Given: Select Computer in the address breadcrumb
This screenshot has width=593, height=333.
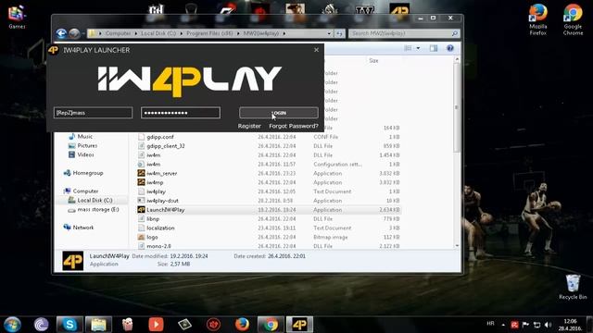Looking at the screenshot, I should (118, 33).
